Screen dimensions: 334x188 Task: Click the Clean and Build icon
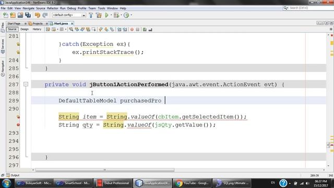[x=99, y=15]
